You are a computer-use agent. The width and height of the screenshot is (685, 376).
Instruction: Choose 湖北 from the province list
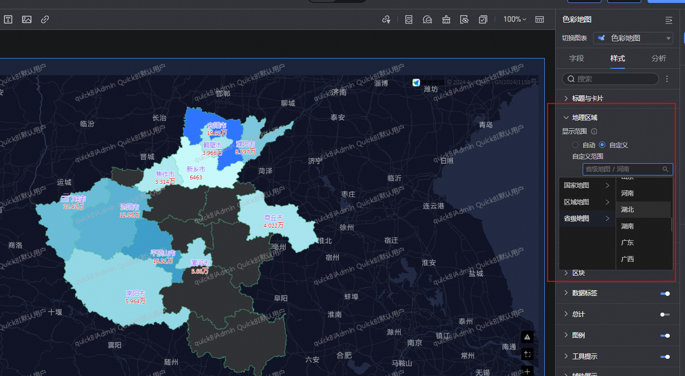tap(627, 209)
